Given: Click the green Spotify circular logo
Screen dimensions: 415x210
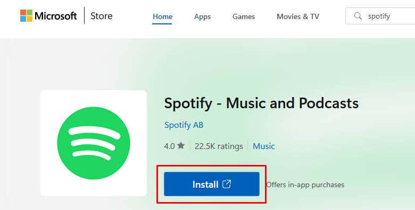Looking at the screenshot, I should coord(94,143).
